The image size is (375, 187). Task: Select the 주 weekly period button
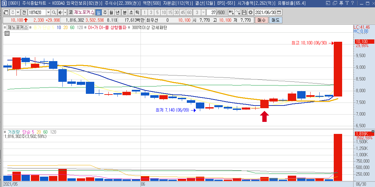pos(105,12)
